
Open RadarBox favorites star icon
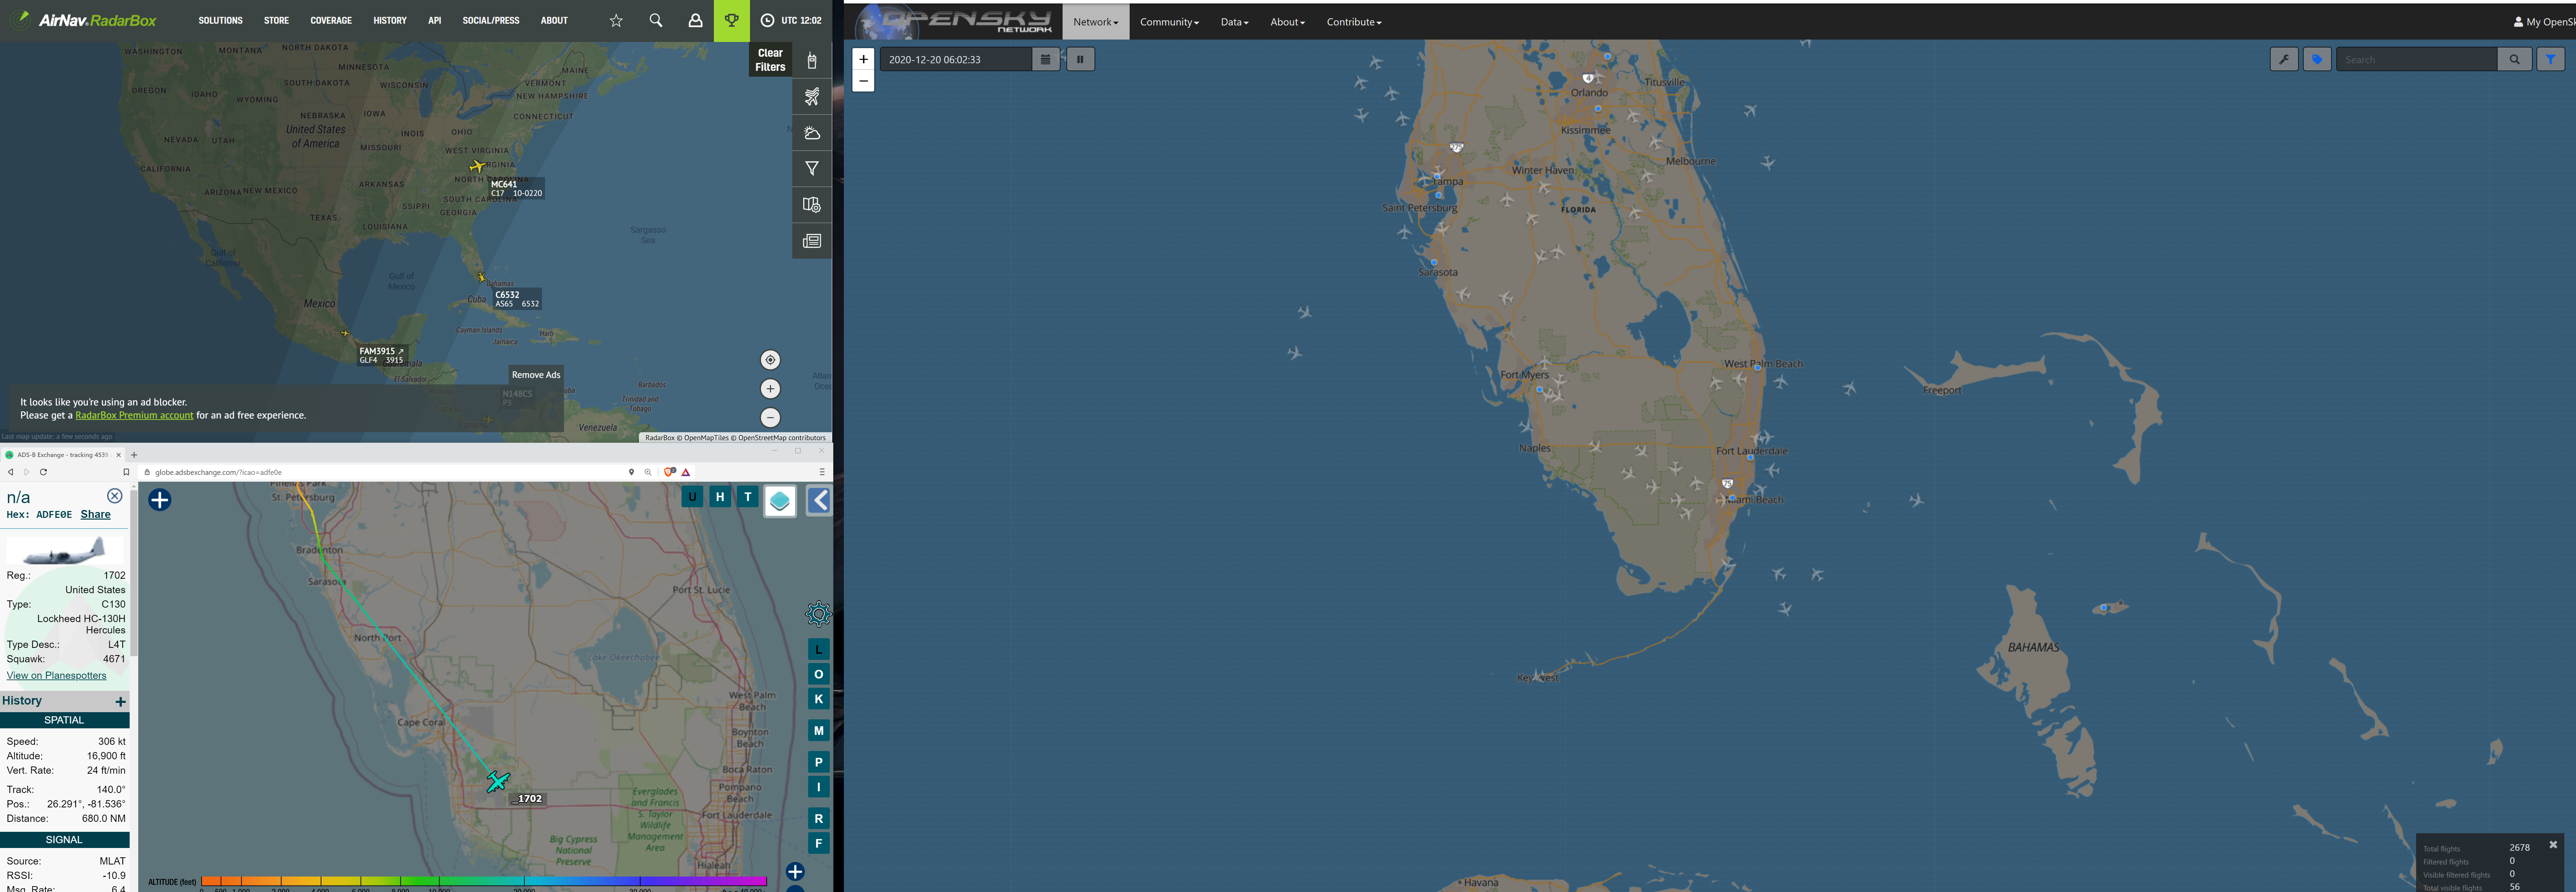[616, 20]
